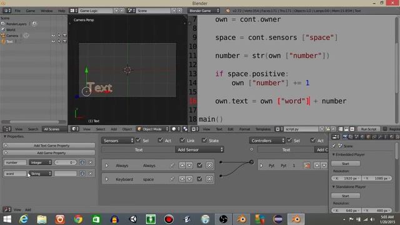400x225 pixels.
Task: Open the Sensors dropdown menu
Action: click(118, 141)
